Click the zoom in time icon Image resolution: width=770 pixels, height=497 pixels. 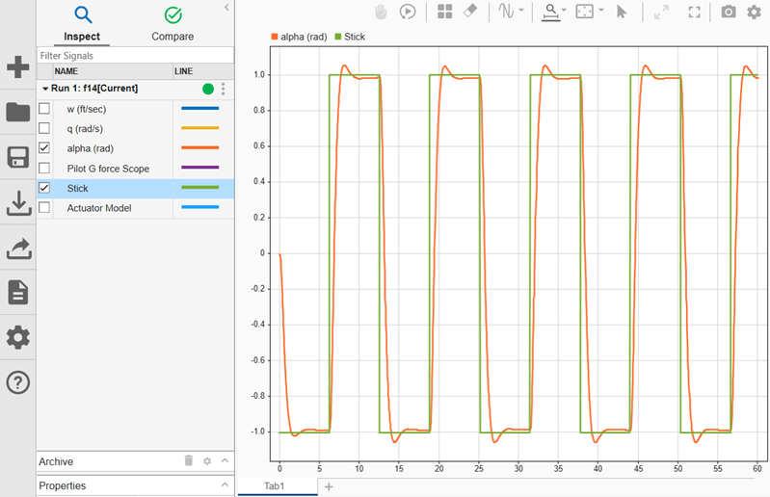tap(551, 13)
